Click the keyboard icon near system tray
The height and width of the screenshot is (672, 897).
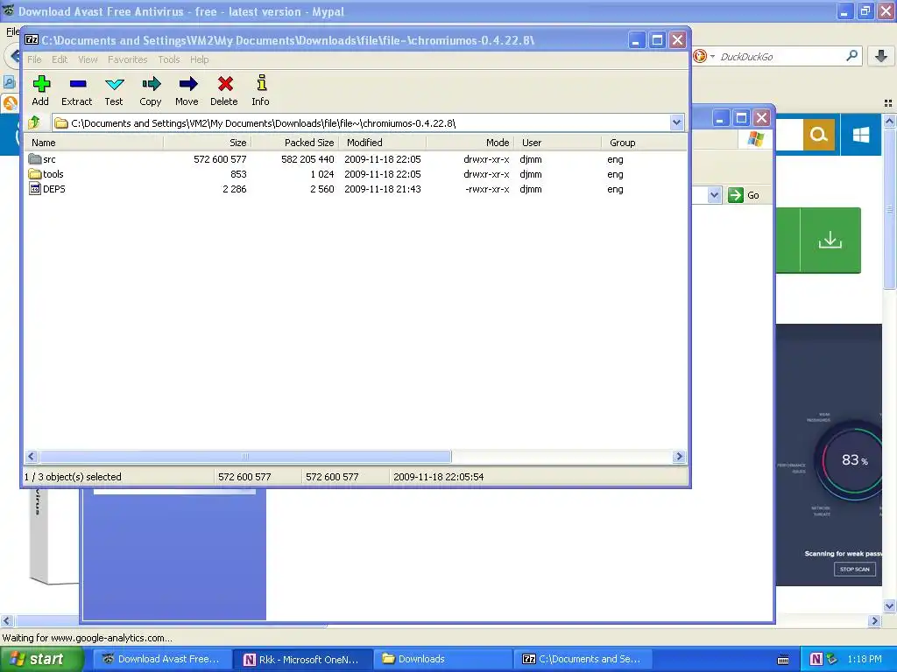coord(783,660)
